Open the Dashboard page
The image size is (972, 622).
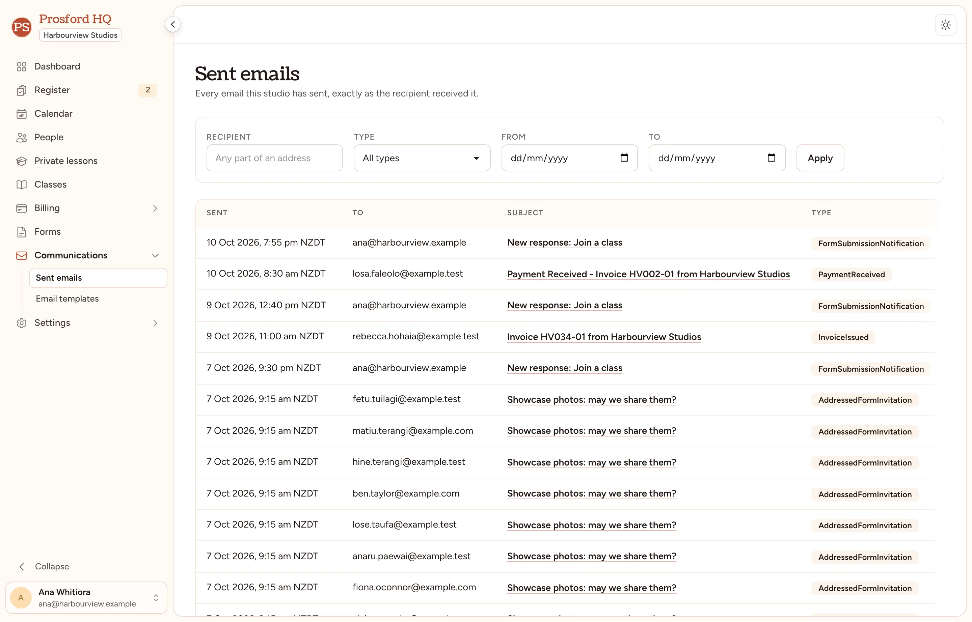pos(86,67)
